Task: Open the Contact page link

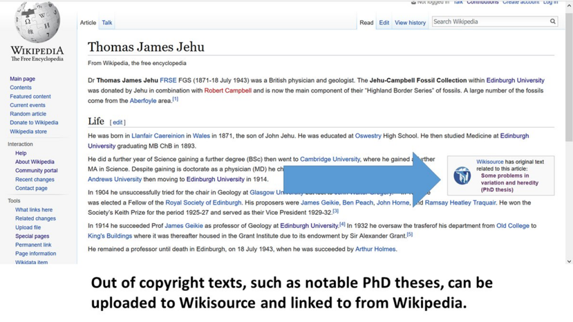Action: click(x=31, y=188)
